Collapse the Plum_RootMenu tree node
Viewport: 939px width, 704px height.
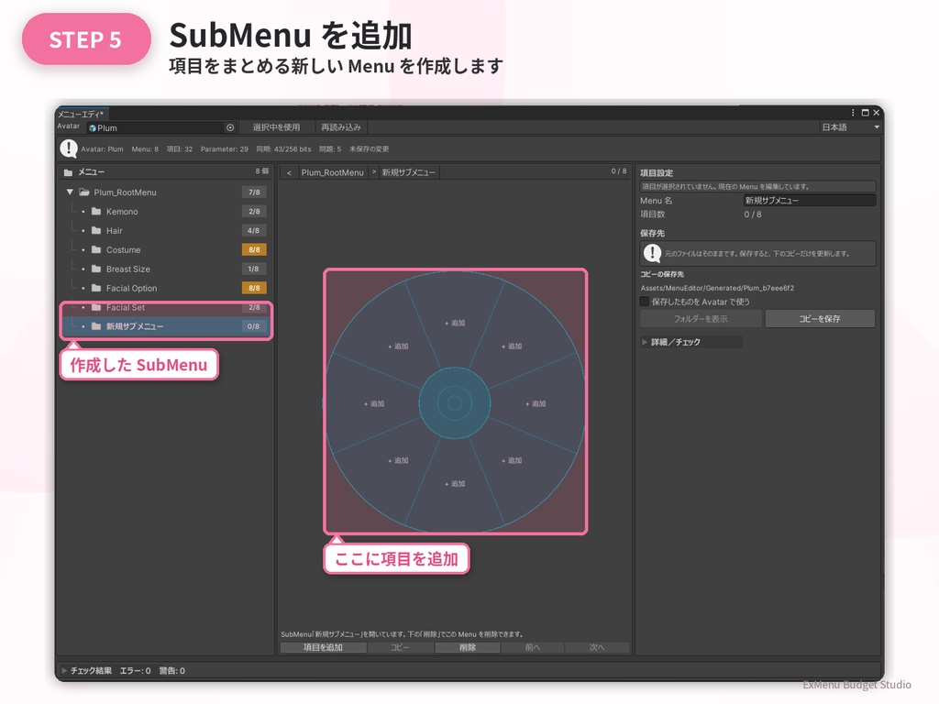click(x=70, y=192)
